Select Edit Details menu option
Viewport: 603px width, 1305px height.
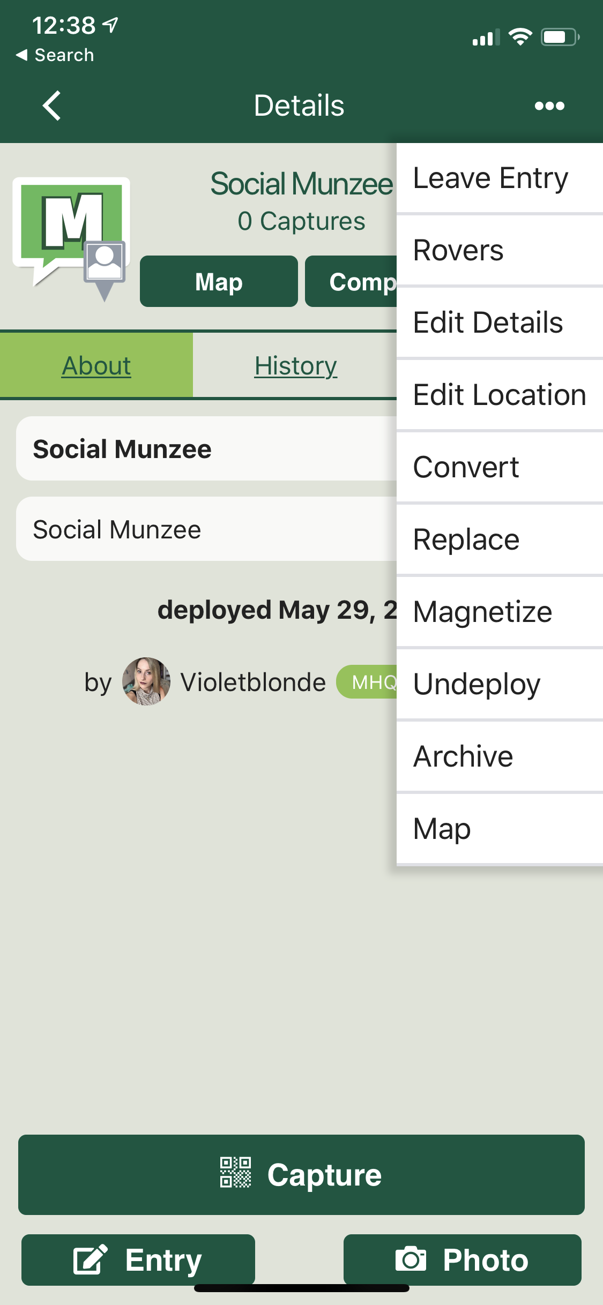click(x=500, y=322)
